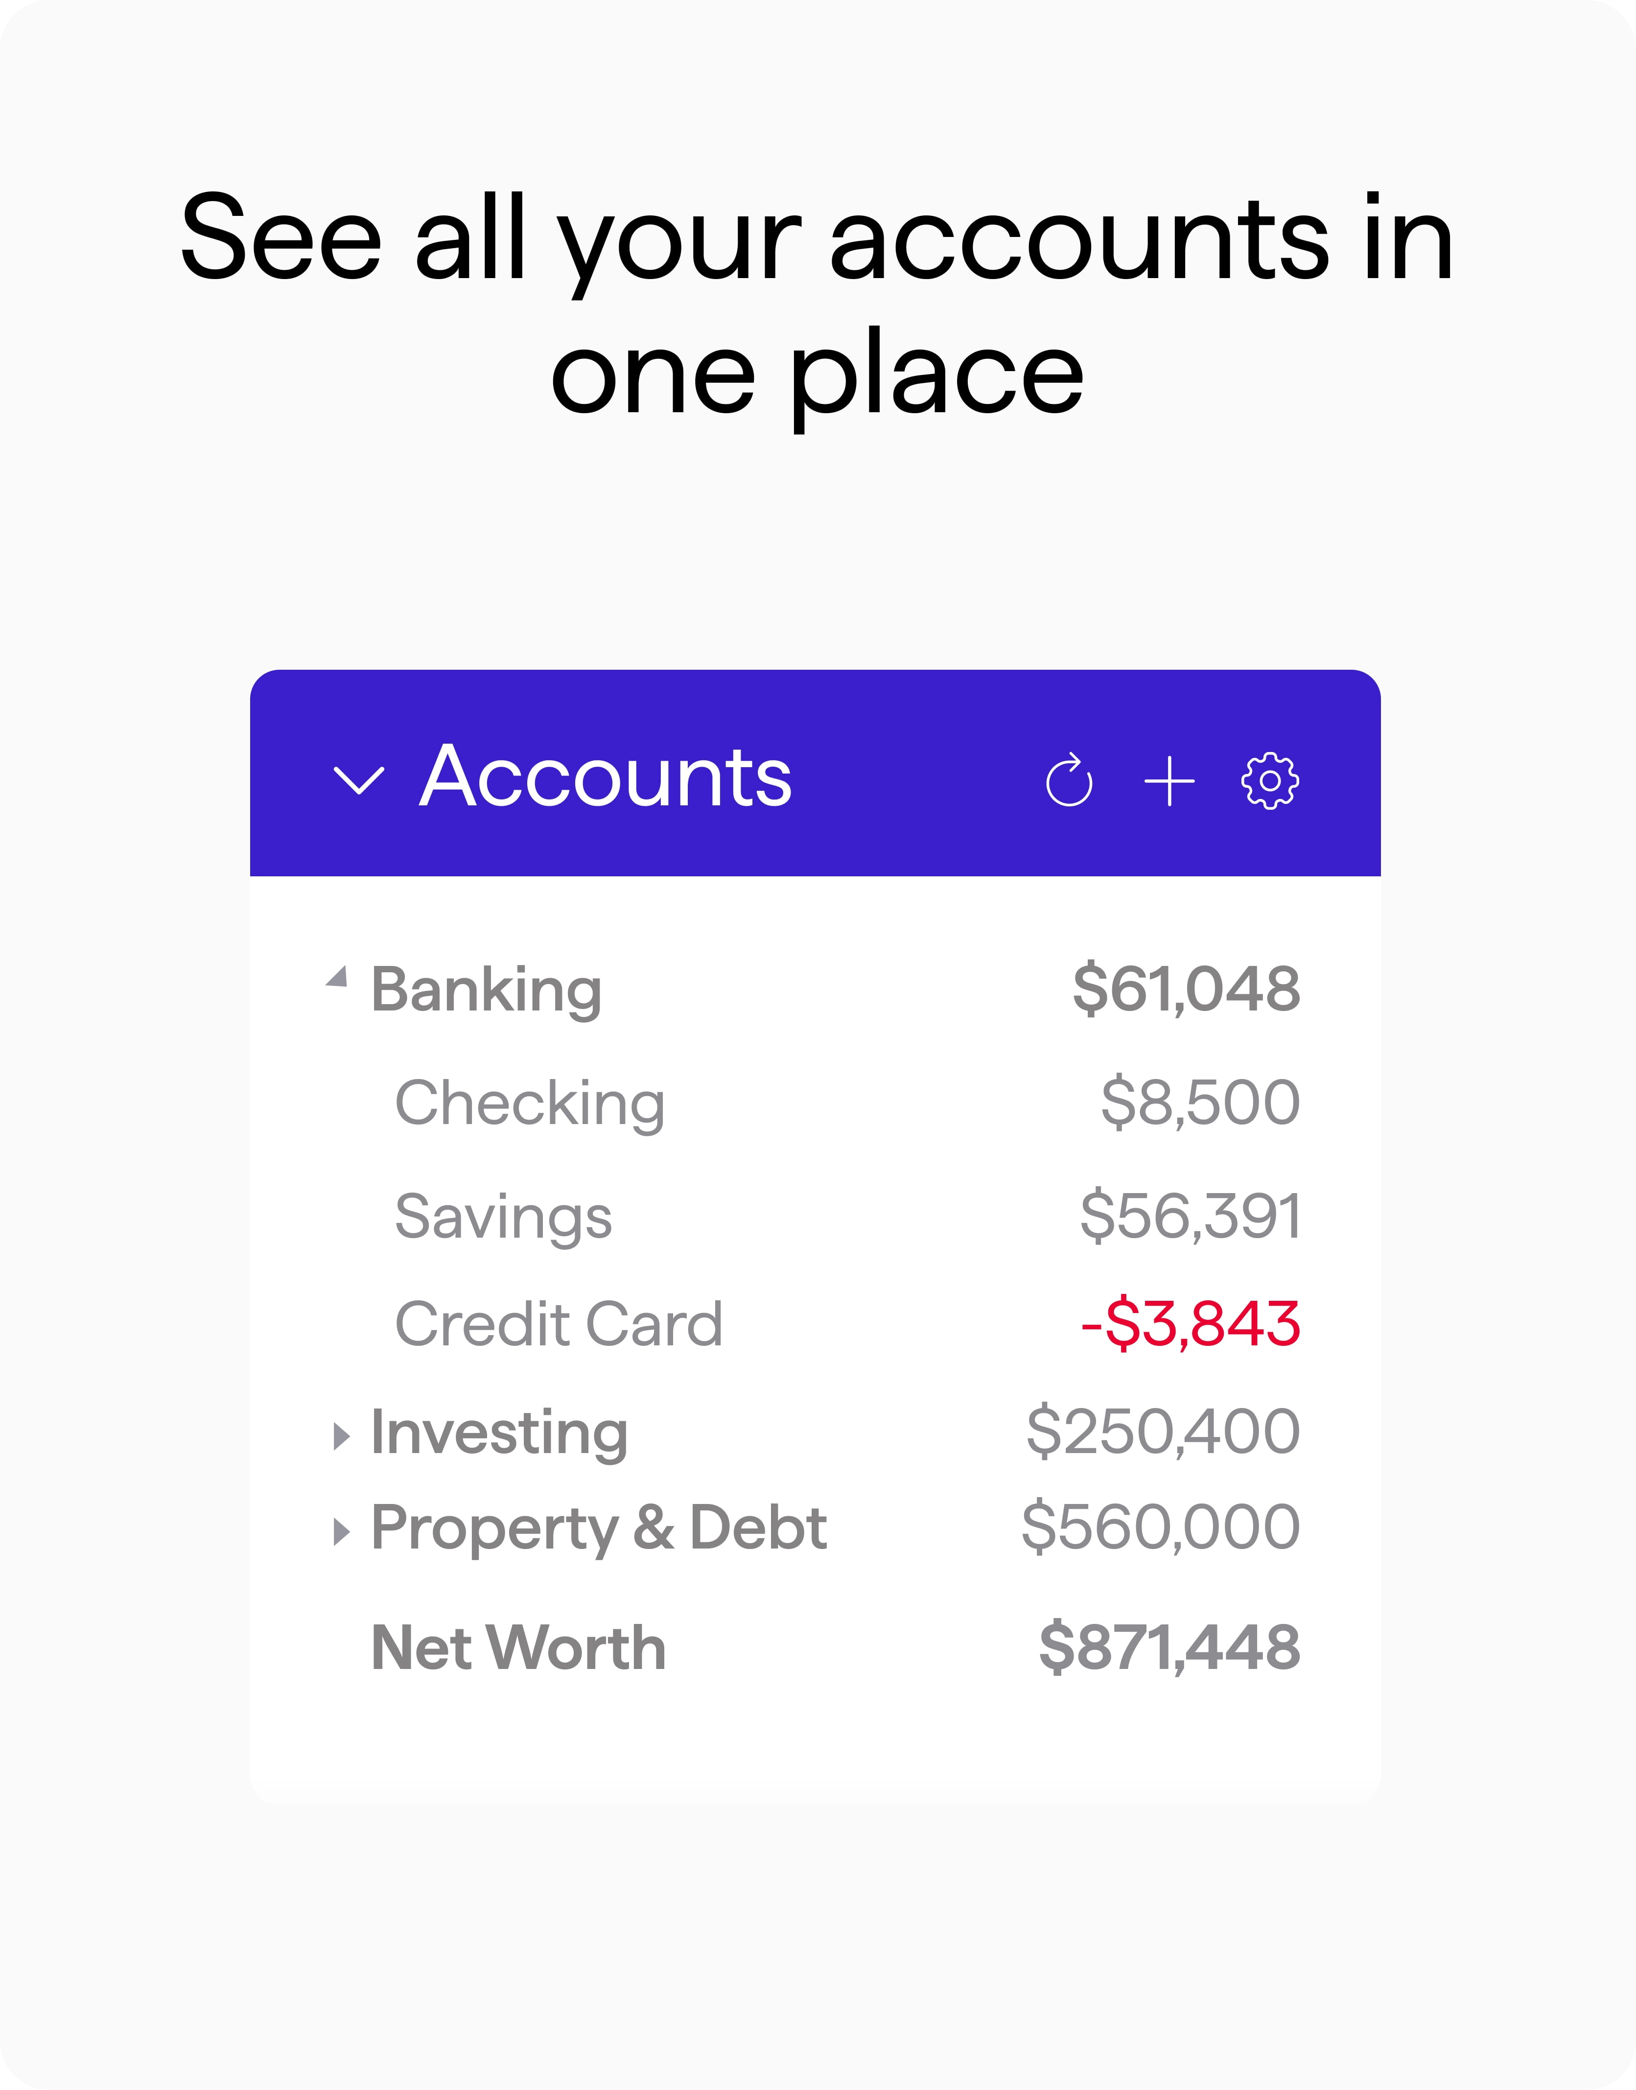The image size is (1636, 2090).
Task: Open account settings gear icon
Action: click(1270, 781)
